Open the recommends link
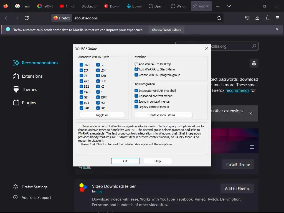The image size is (284, 213). coord(237,90)
